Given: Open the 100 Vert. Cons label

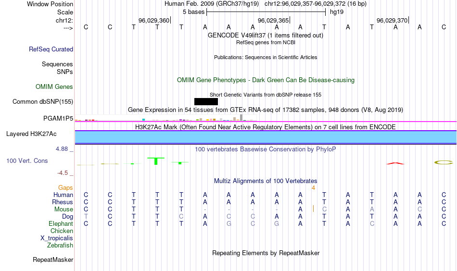Looking at the screenshot, I should coord(27,160).
